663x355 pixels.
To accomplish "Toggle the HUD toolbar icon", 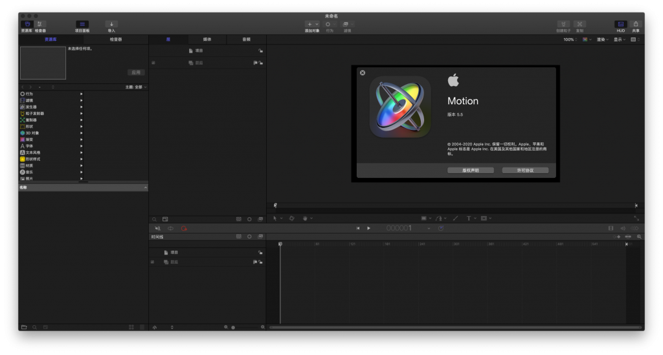I will click(x=620, y=25).
